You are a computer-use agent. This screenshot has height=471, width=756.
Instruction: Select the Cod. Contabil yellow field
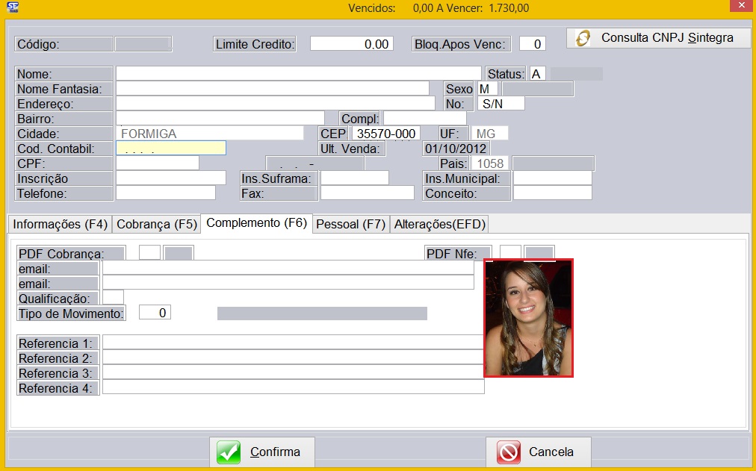click(x=170, y=149)
